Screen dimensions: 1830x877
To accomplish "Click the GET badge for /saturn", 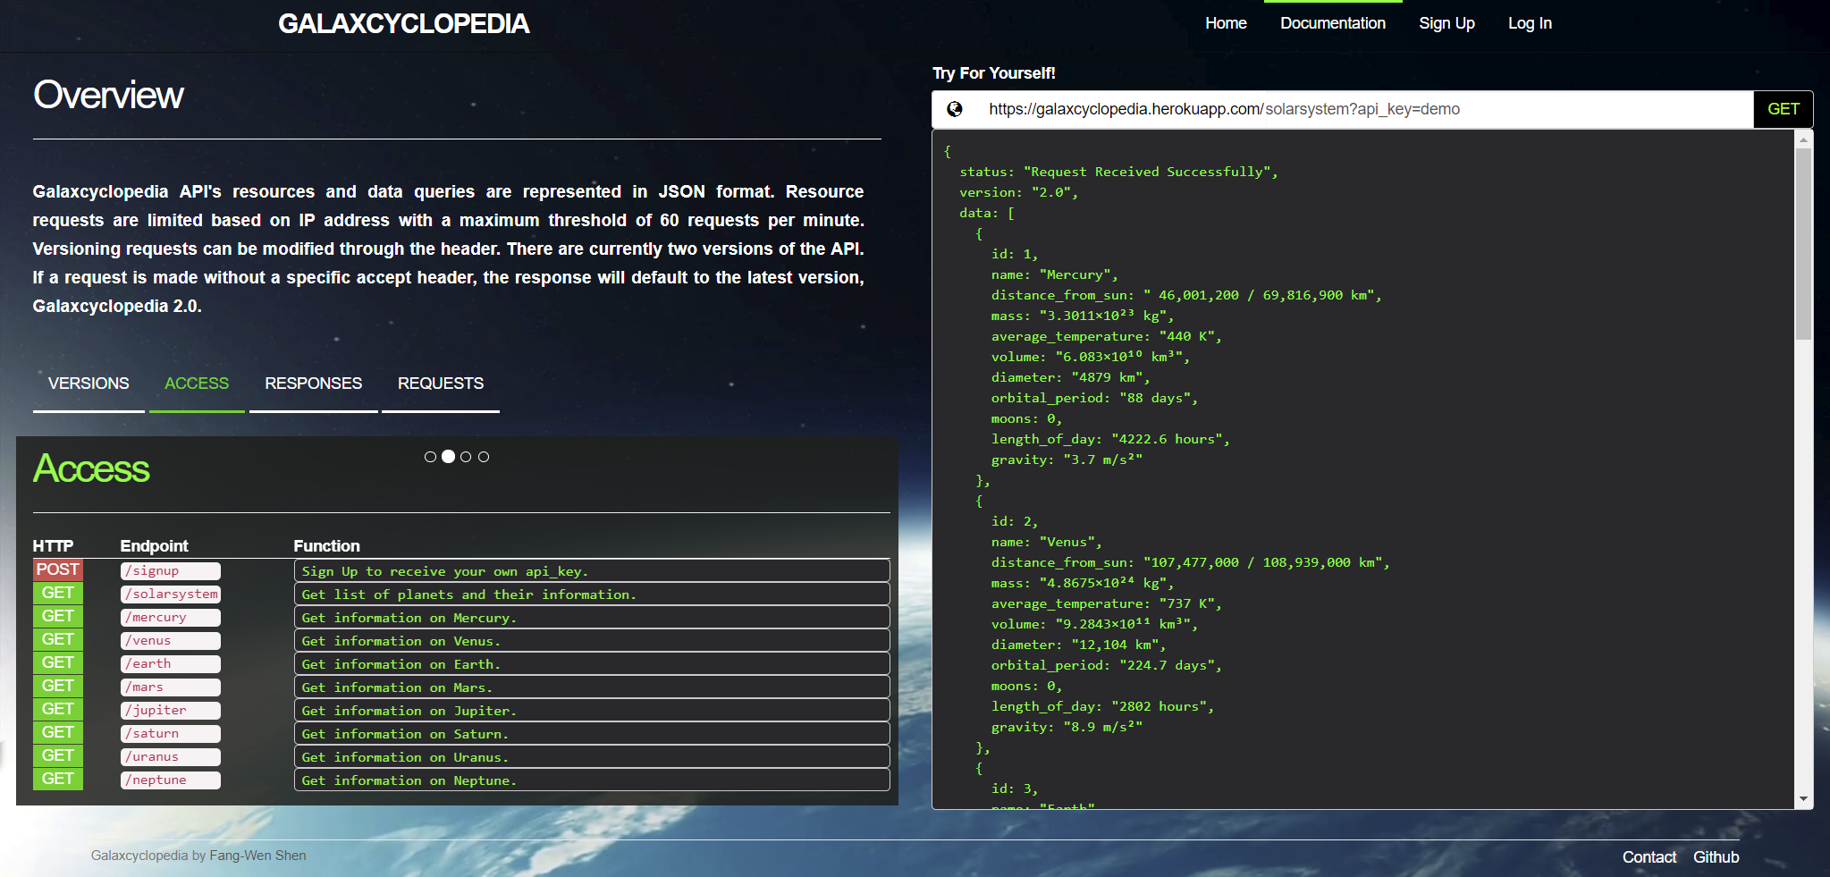I will 58,732.
